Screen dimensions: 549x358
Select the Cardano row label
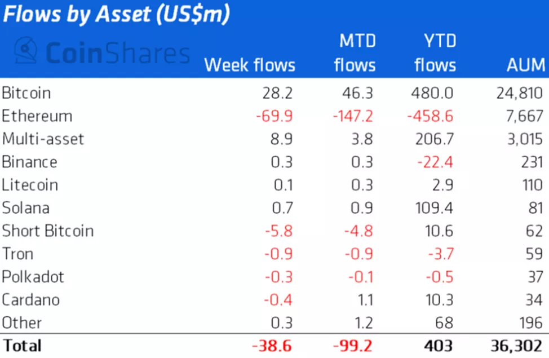[30, 300]
